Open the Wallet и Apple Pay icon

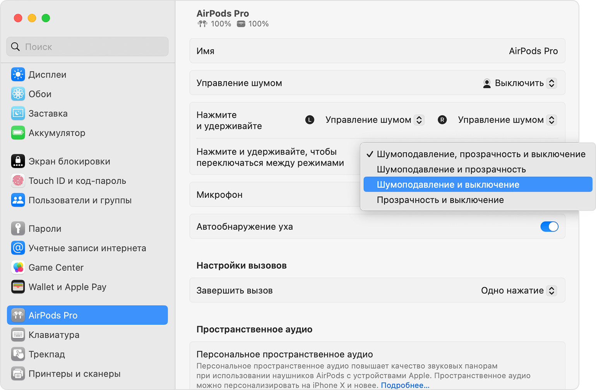(x=18, y=287)
